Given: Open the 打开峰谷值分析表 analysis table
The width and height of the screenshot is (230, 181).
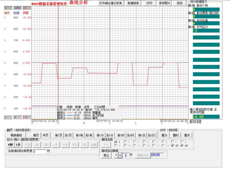Looking at the screenshot, I should (x=111, y=3).
